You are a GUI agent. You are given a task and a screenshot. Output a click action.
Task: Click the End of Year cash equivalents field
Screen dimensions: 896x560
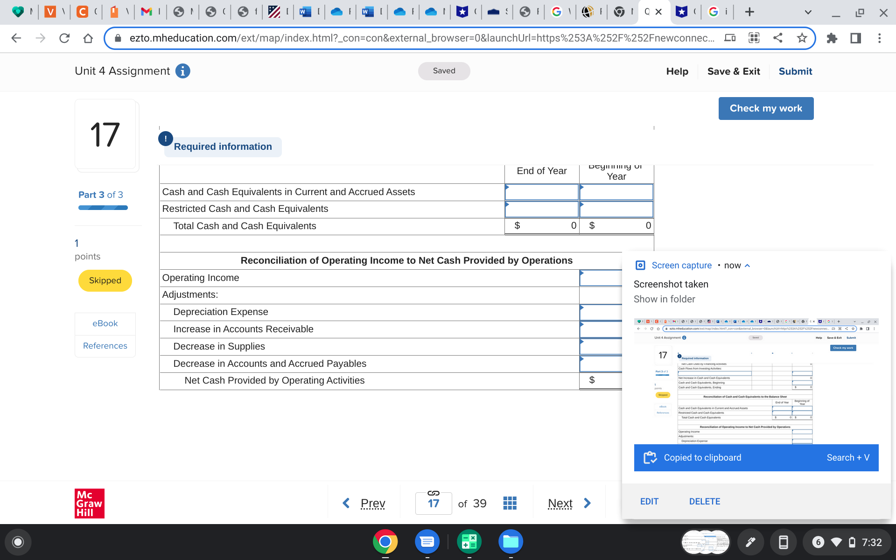pyautogui.click(x=541, y=192)
